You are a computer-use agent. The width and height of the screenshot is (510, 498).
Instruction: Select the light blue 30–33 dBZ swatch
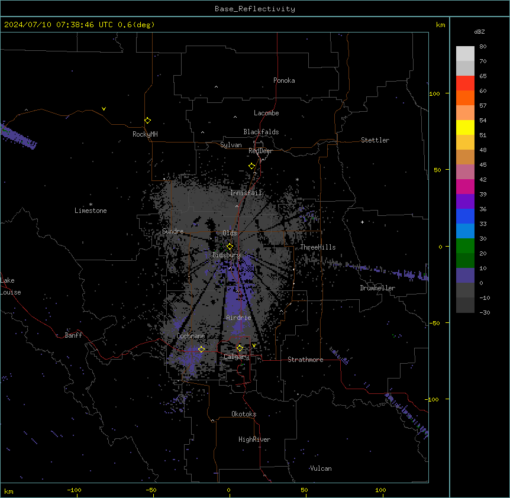pyautogui.click(x=465, y=231)
